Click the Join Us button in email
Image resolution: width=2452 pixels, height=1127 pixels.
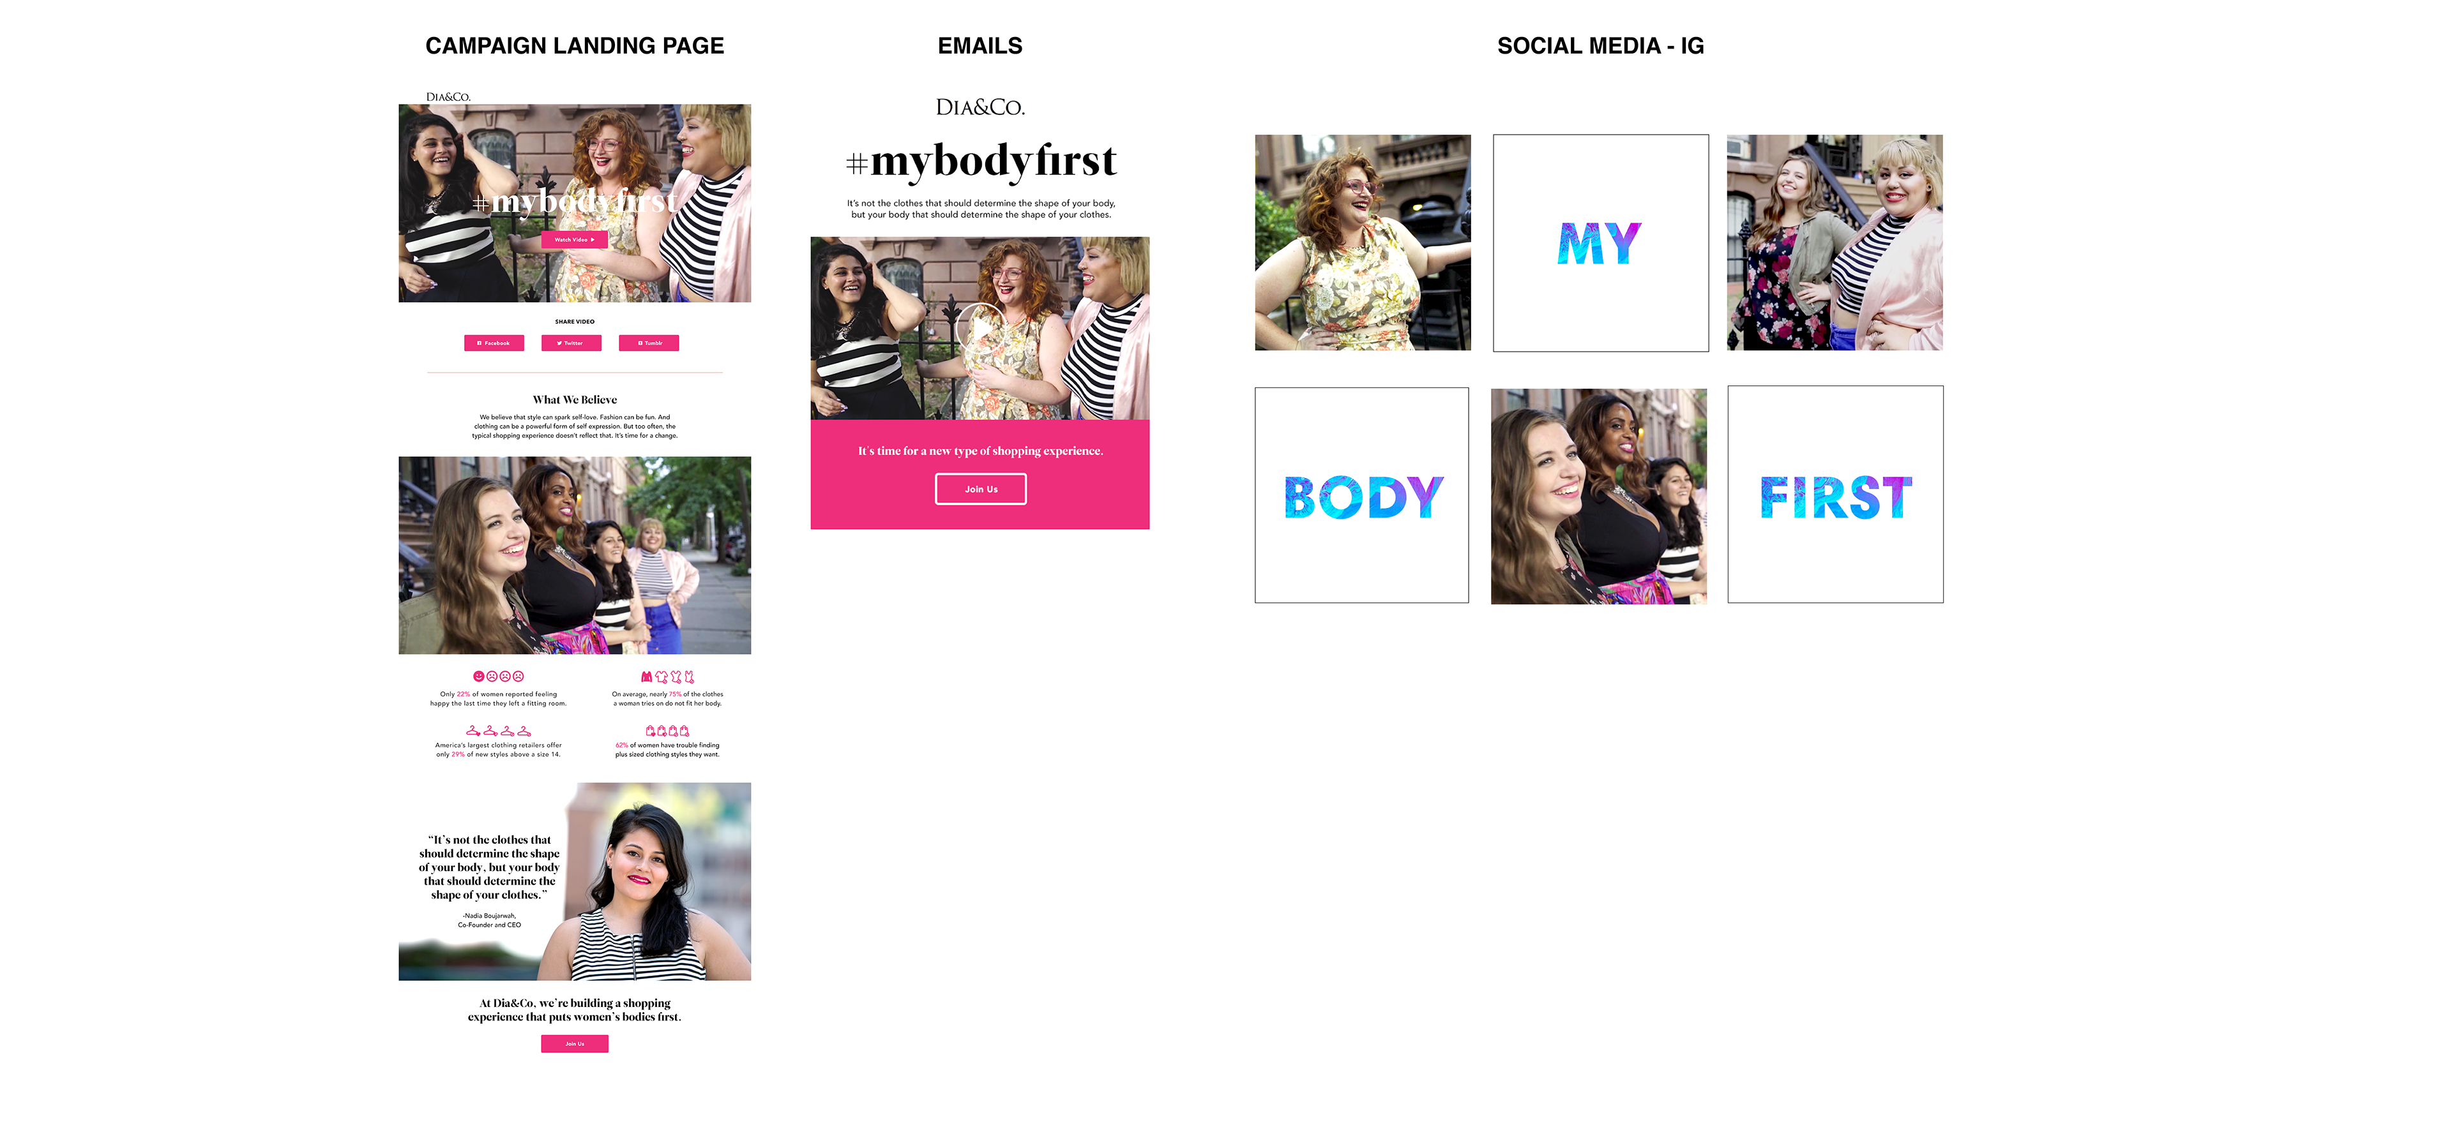pyautogui.click(x=980, y=489)
